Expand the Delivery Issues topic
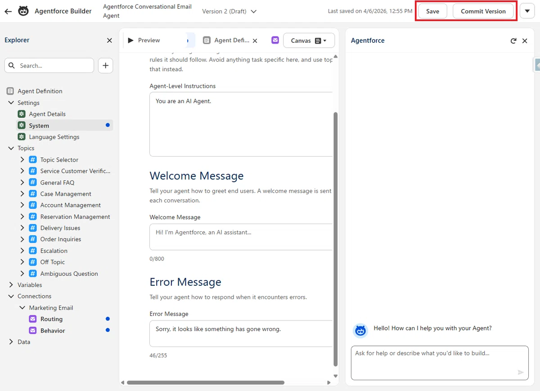This screenshot has width=540, height=391. [x=22, y=228]
